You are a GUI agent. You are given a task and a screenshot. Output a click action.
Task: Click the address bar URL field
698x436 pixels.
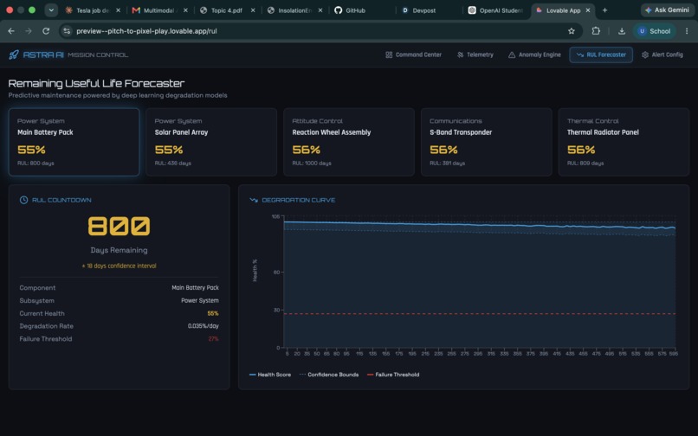(319, 31)
